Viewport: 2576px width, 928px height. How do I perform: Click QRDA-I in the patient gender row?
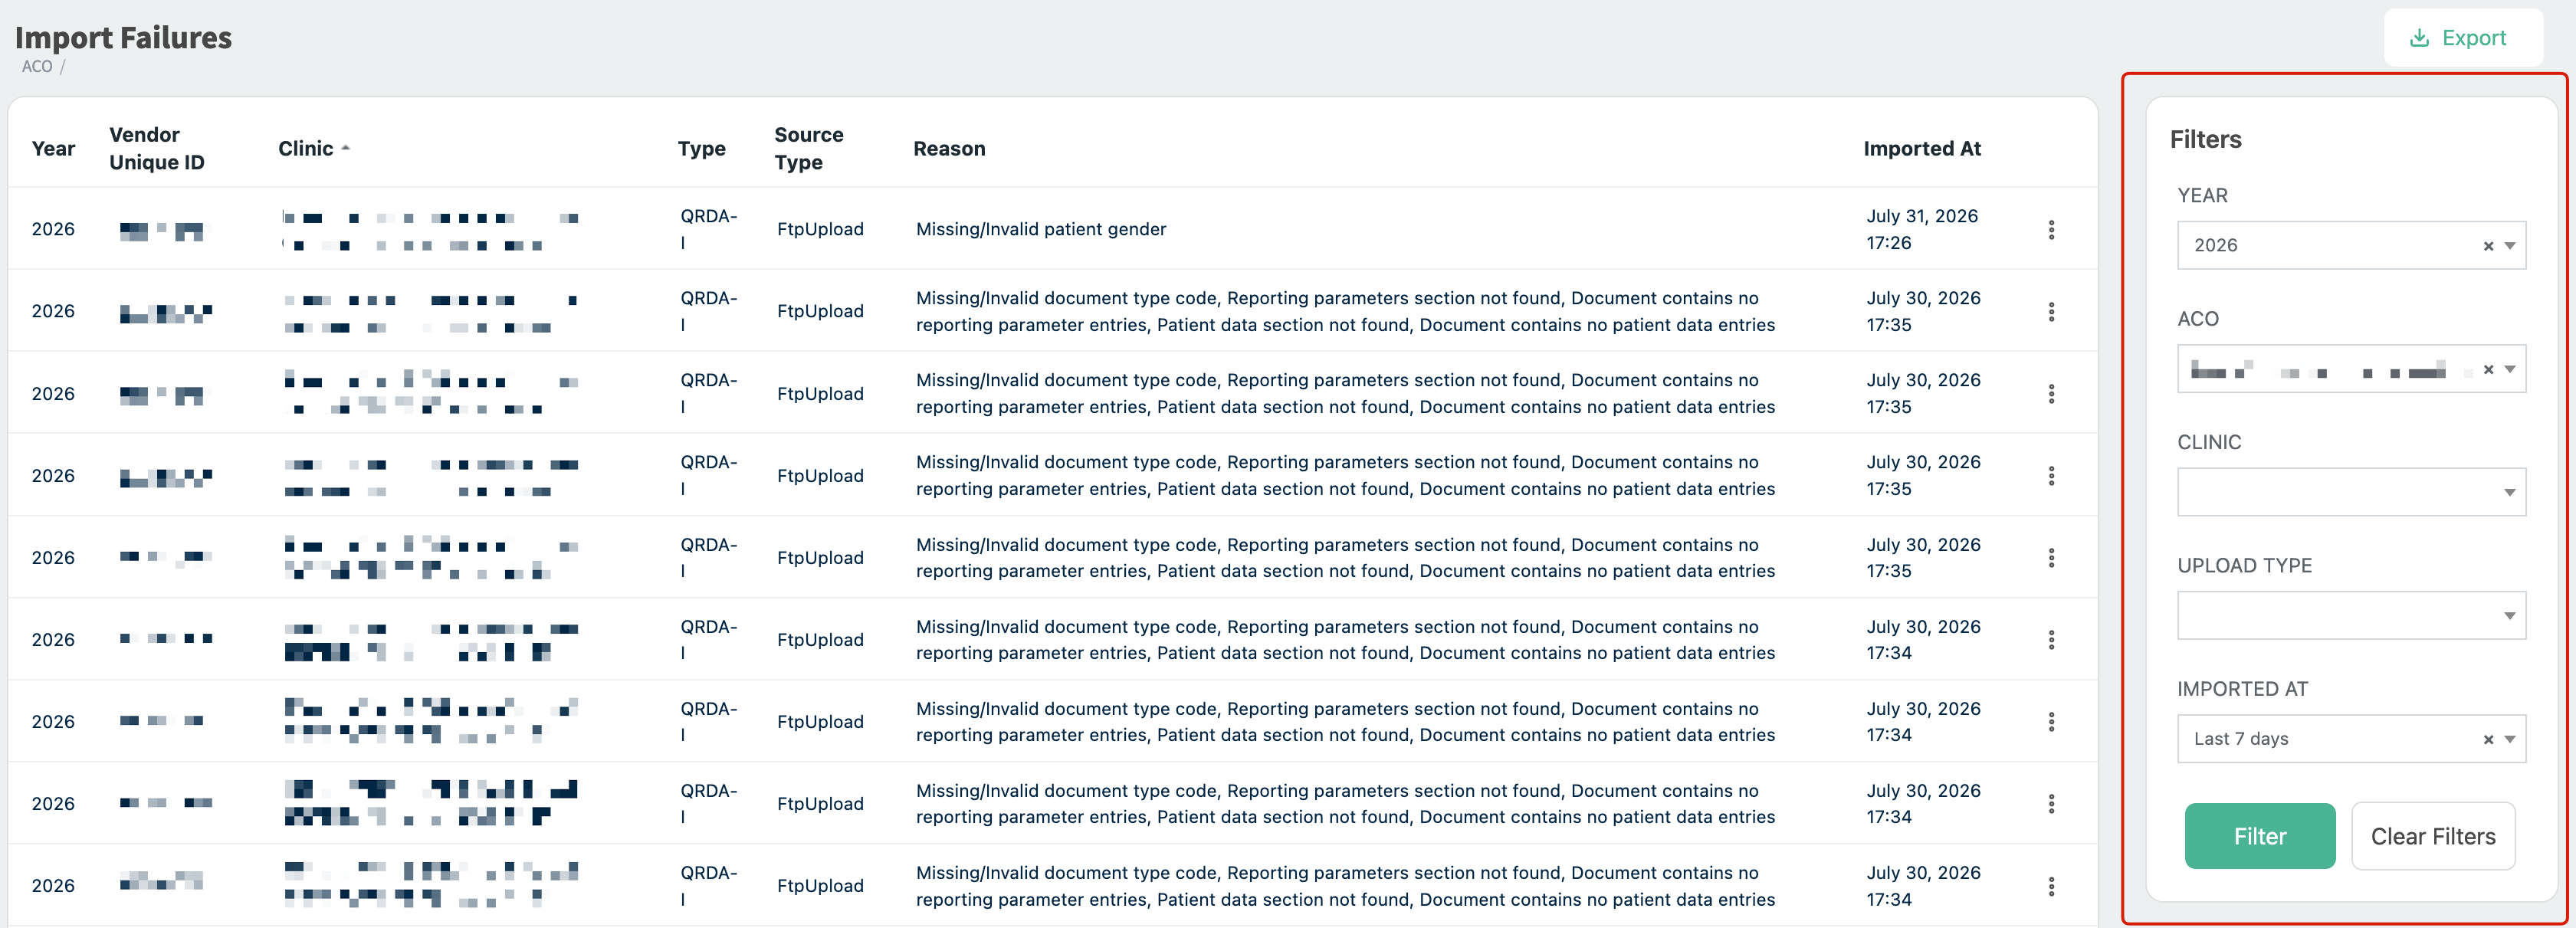pos(708,229)
